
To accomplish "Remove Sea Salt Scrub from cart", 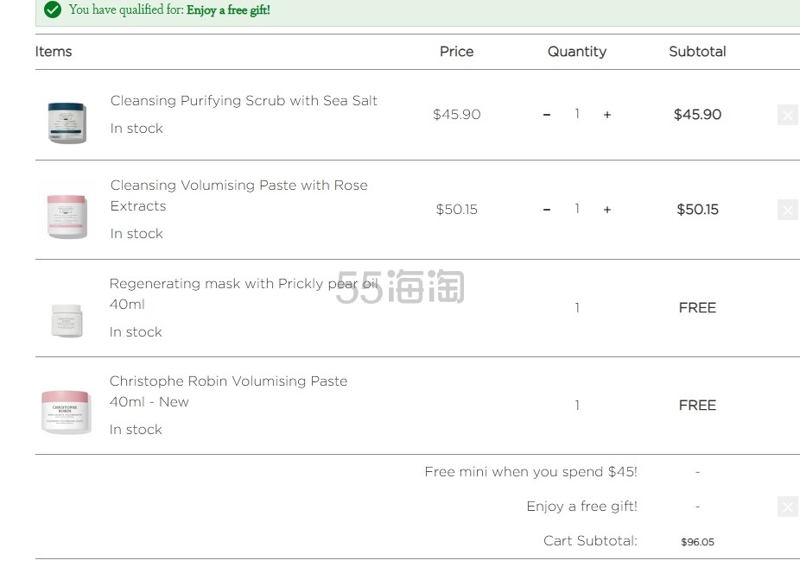I will click(787, 116).
